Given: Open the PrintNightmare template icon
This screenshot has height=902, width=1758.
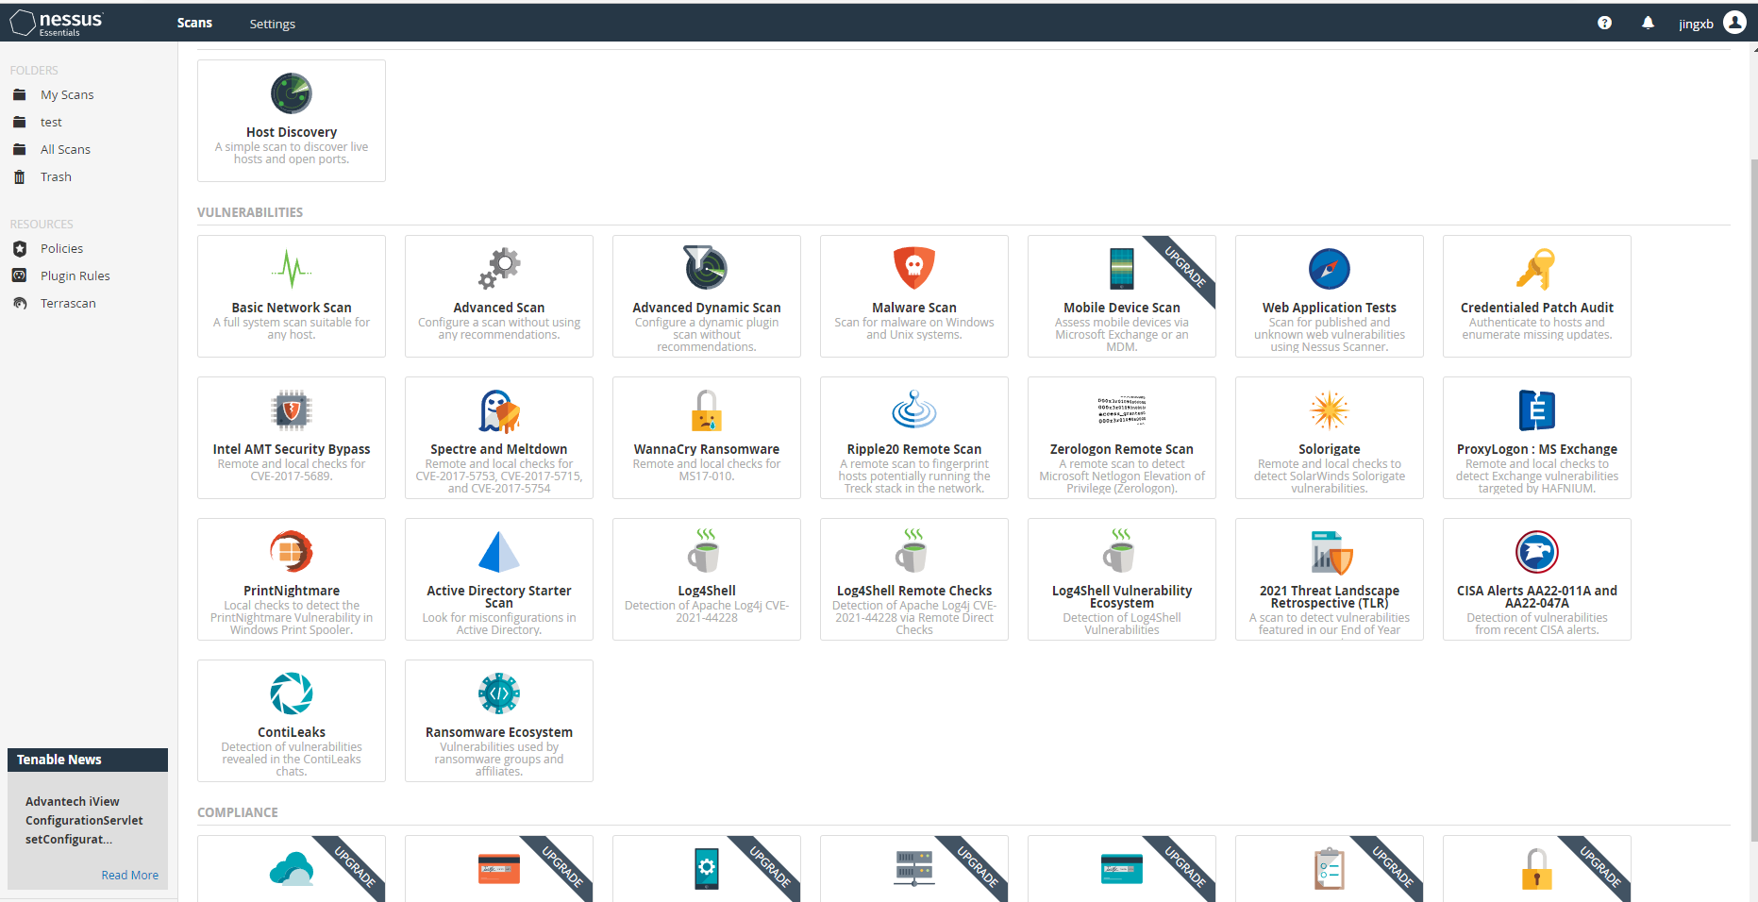Looking at the screenshot, I should click(x=292, y=552).
